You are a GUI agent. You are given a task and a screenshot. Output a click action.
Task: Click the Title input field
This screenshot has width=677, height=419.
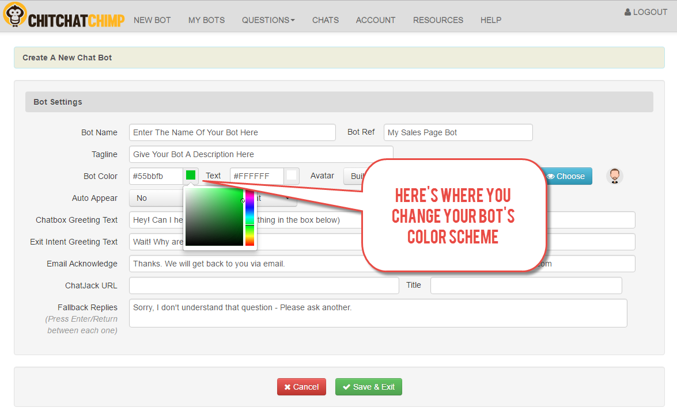point(526,285)
